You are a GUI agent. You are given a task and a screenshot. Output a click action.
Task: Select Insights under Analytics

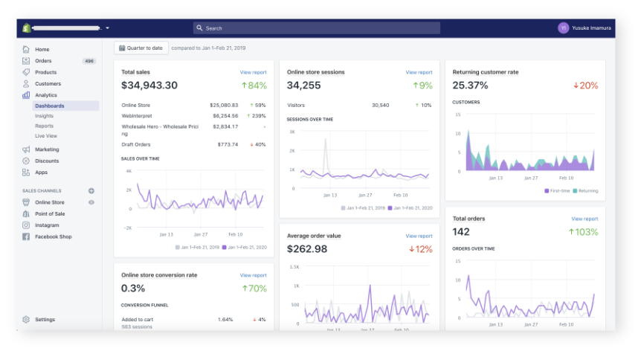(44, 116)
